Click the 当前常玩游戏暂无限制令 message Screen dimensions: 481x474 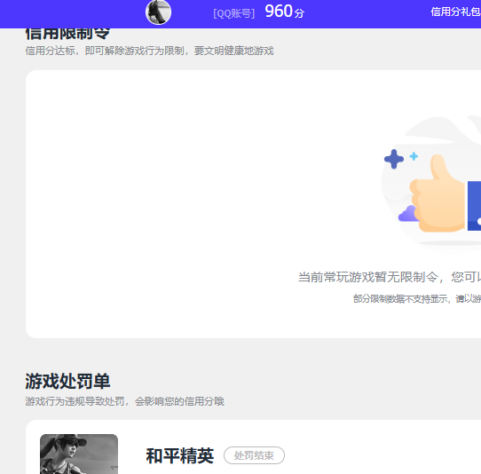coord(390,277)
